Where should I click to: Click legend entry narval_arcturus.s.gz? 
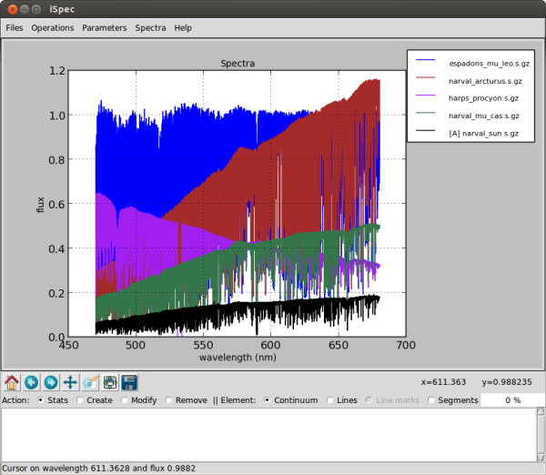pyautogui.click(x=485, y=81)
